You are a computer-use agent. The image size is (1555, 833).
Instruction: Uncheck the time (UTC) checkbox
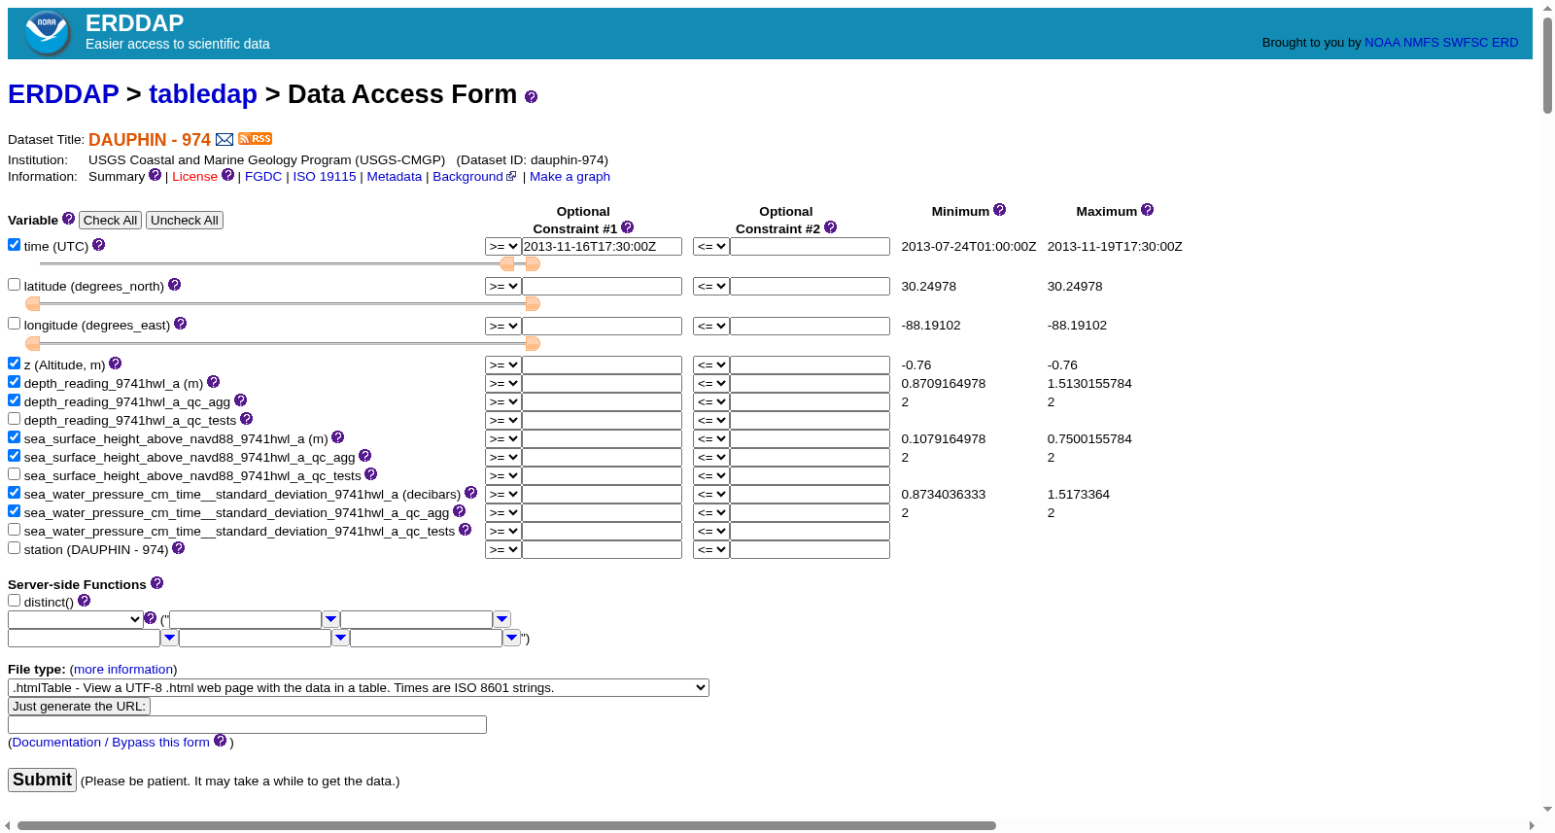tap(14, 245)
